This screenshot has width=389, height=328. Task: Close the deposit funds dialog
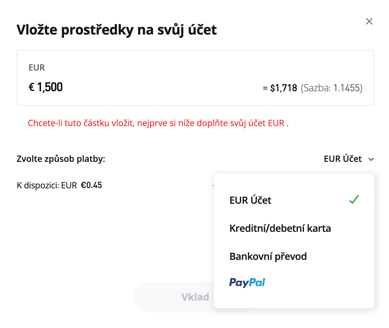point(369,21)
